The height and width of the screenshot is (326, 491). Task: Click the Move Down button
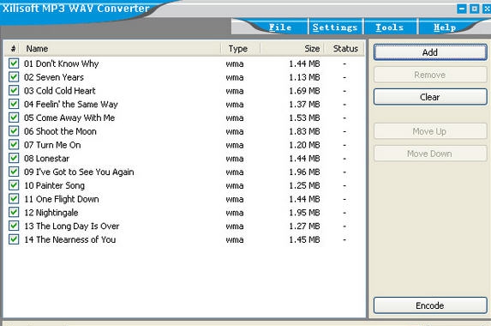point(430,154)
